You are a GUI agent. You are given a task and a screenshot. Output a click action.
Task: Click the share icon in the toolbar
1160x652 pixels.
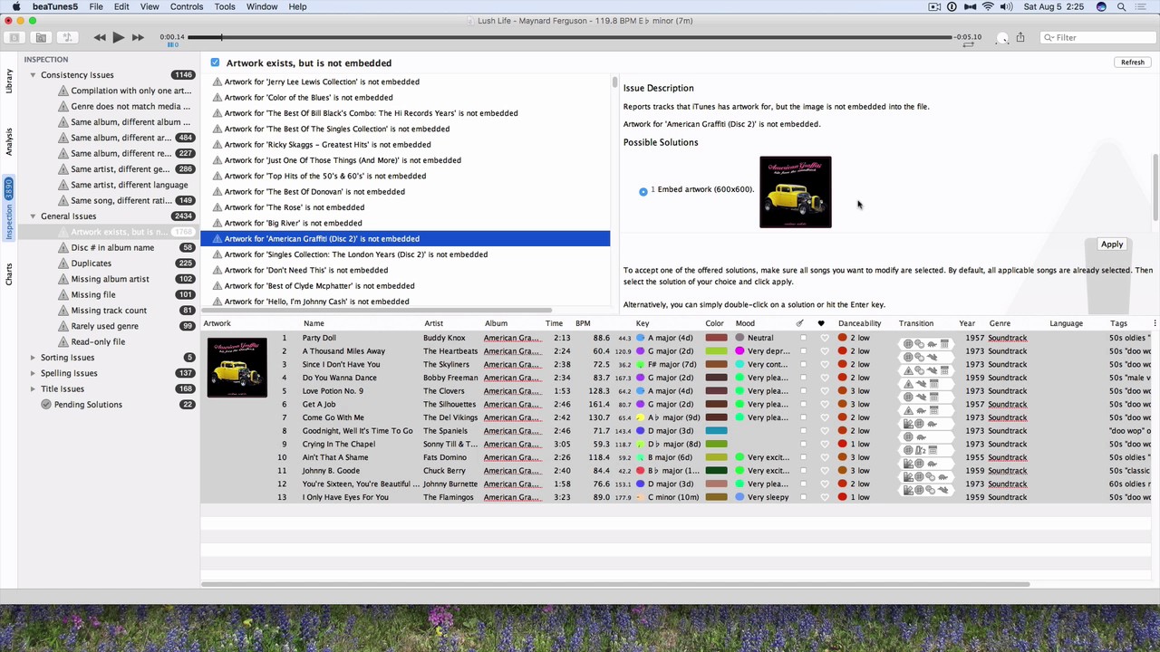tap(1020, 37)
